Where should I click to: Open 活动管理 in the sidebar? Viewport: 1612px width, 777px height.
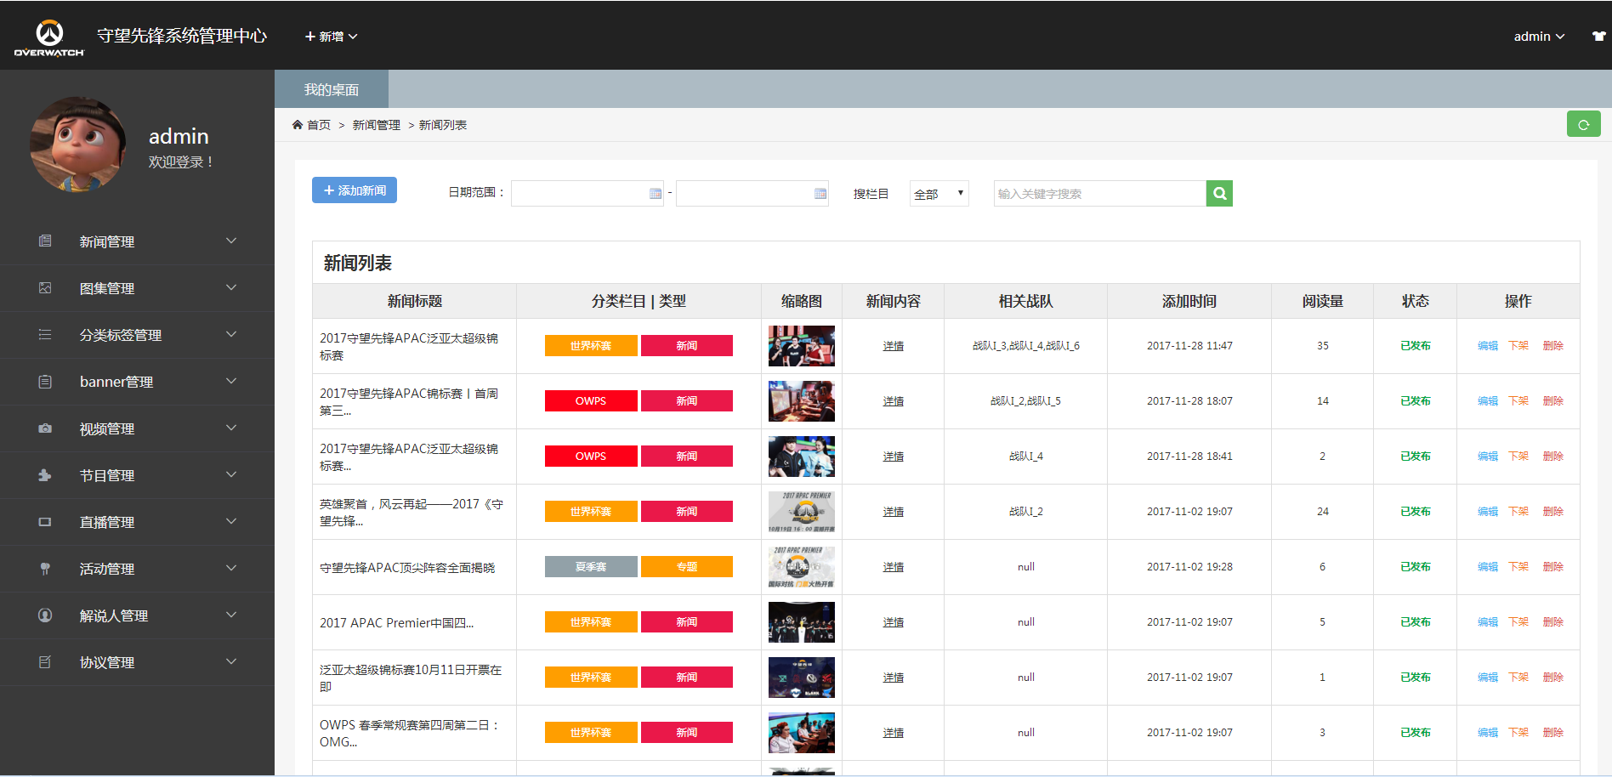click(137, 569)
